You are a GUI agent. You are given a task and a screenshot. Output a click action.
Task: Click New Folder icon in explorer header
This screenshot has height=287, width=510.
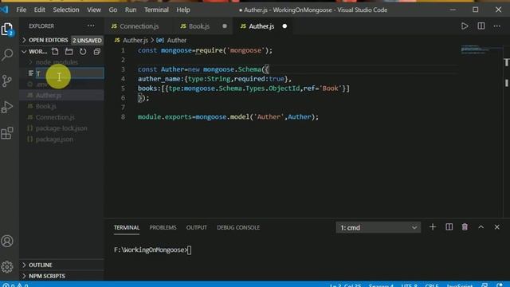69,51
